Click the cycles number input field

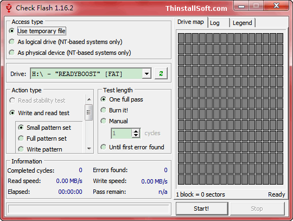(122, 134)
